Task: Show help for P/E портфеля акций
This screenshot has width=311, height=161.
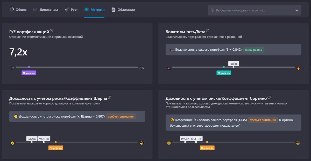Action: [x=51, y=31]
